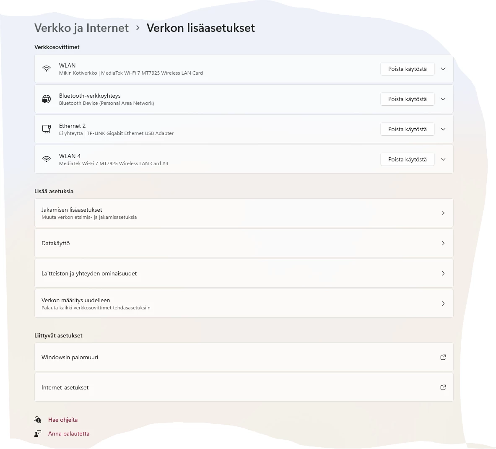Expand the WLAN adapter details chevron
Viewport: 496px width, 449px height.
pos(443,69)
